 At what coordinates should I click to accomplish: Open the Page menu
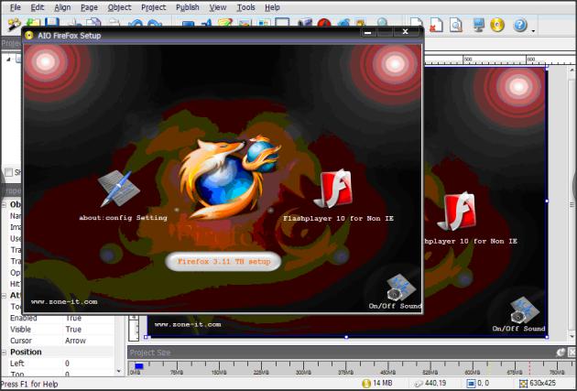(x=89, y=7)
